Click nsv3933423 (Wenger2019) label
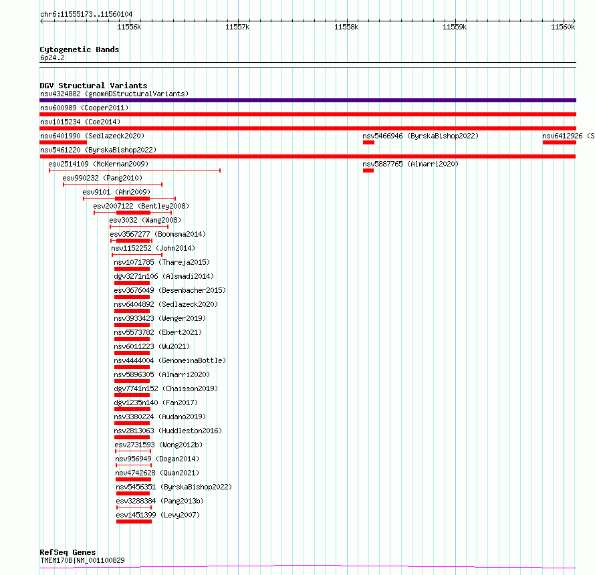 [160, 318]
